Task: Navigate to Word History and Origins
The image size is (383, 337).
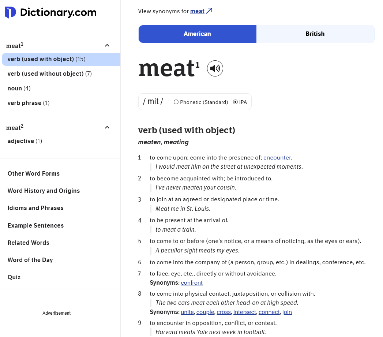Action: tap(44, 191)
